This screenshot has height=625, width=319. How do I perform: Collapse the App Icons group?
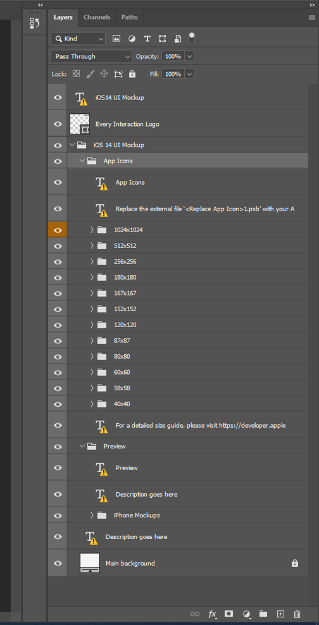coord(82,161)
